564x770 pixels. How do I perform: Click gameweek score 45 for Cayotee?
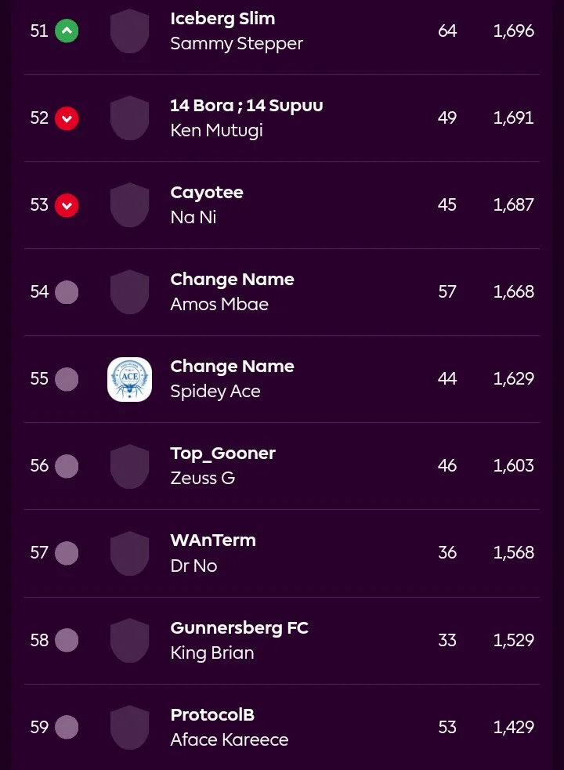[x=447, y=204]
